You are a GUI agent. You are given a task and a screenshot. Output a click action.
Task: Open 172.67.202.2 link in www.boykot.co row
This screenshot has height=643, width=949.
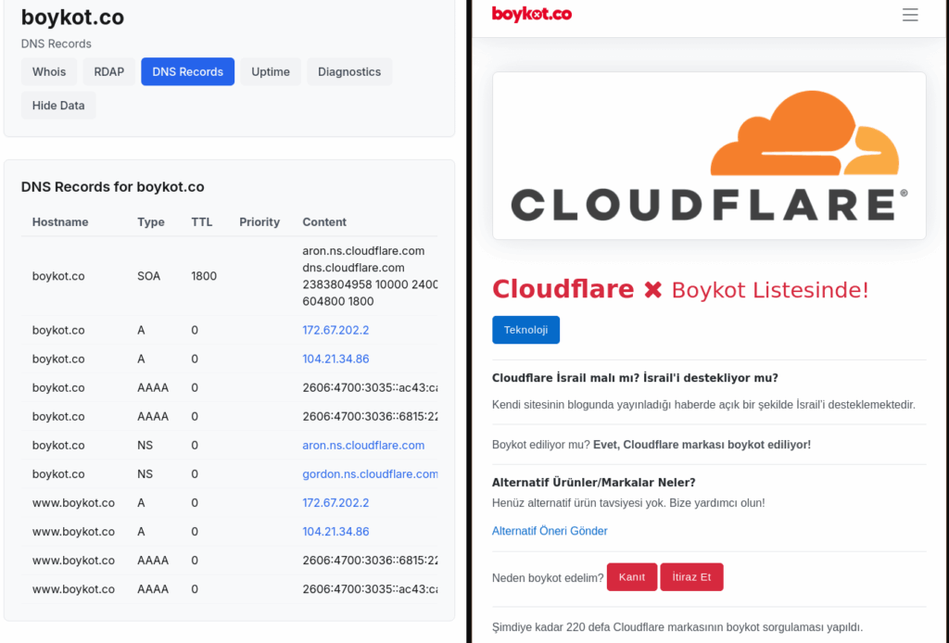335,503
